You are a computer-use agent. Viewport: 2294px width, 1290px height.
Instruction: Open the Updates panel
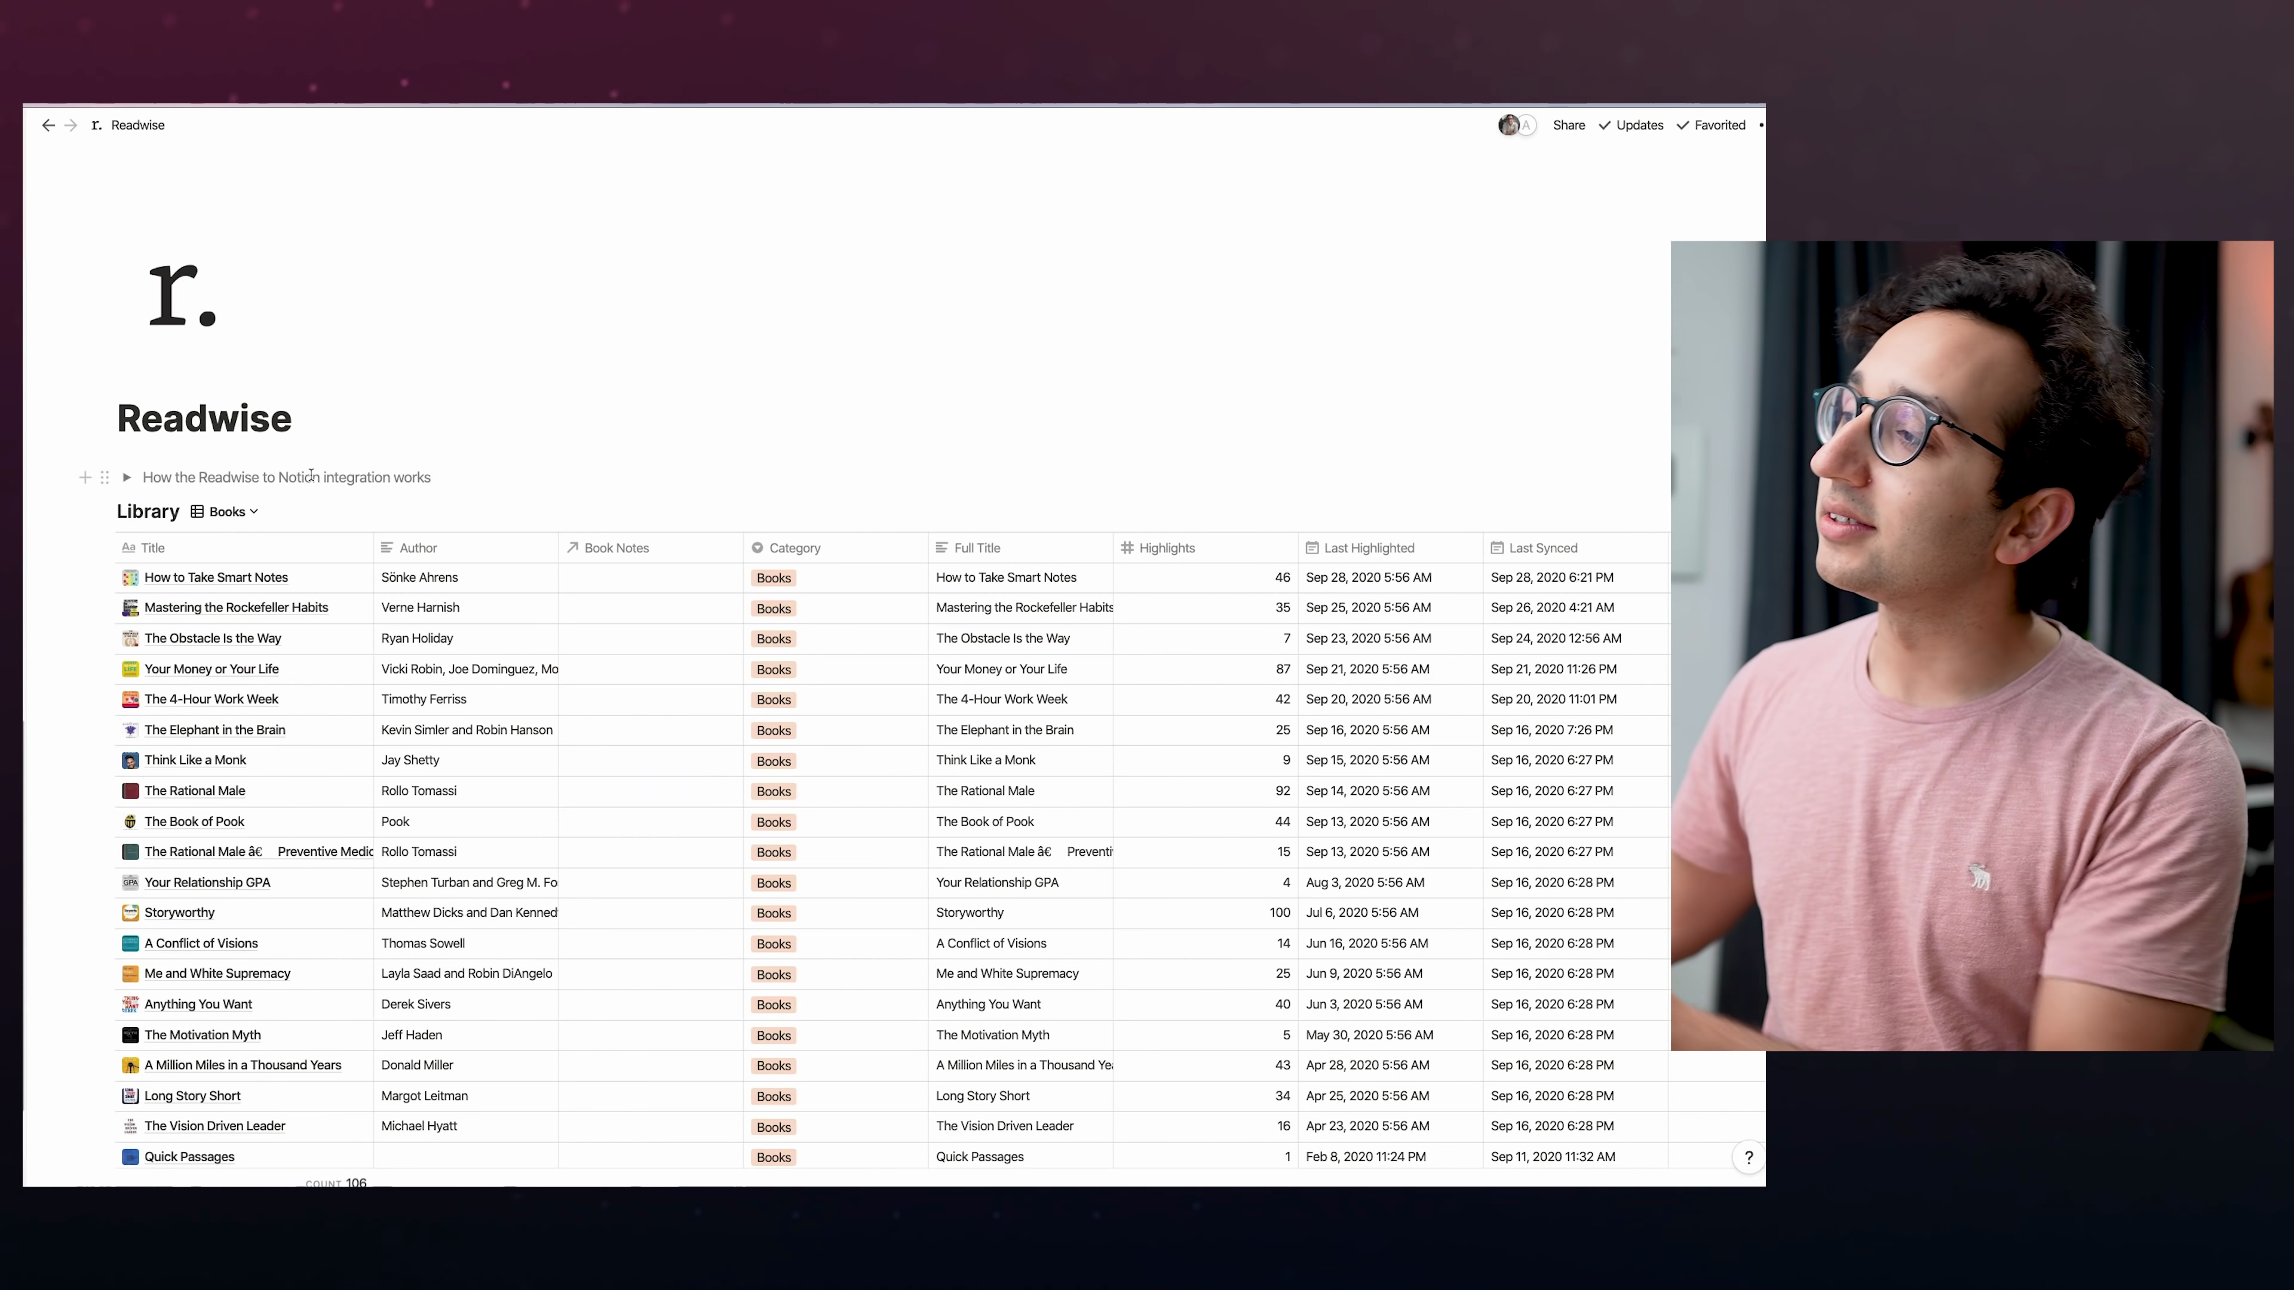[1630, 125]
